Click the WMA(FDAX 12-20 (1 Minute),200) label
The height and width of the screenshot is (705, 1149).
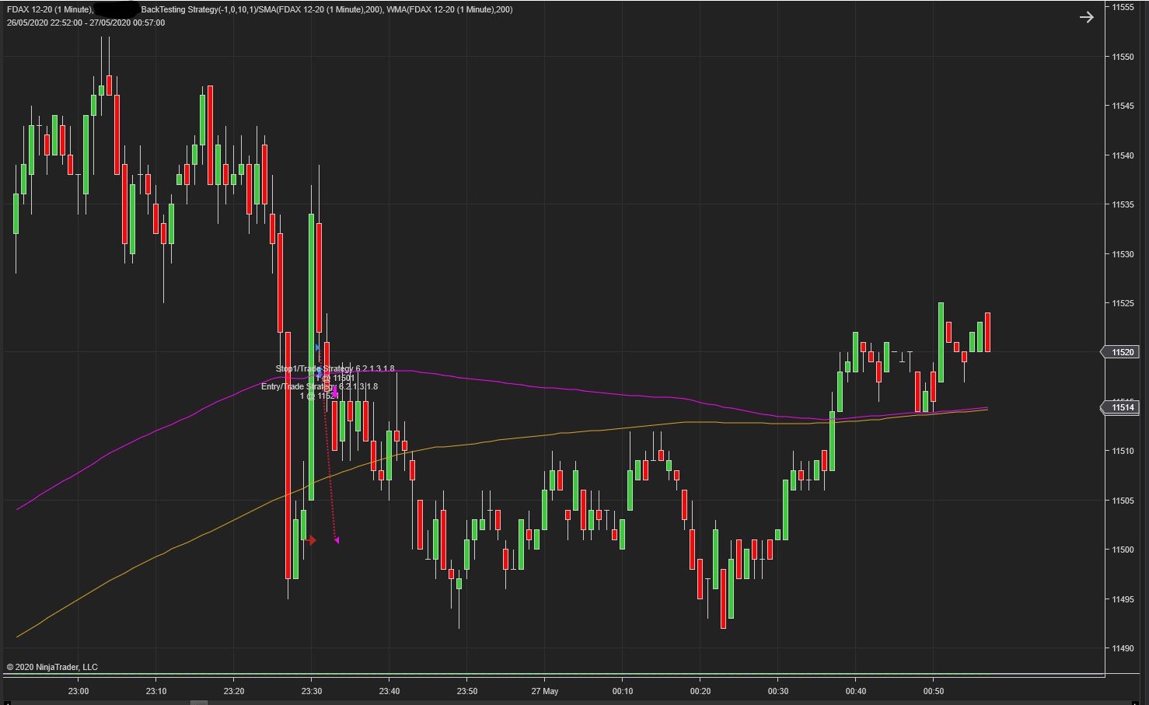pos(449,9)
